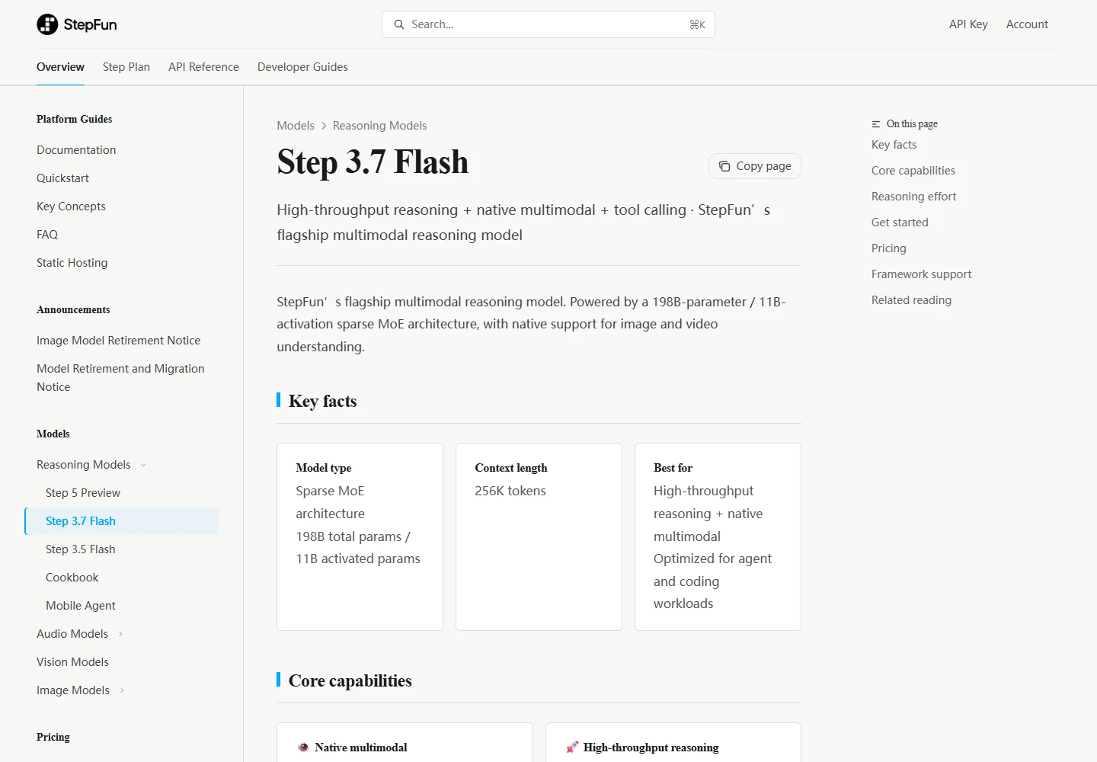The image size is (1097, 762).
Task: Click the On this page list icon
Action: (876, 124)
